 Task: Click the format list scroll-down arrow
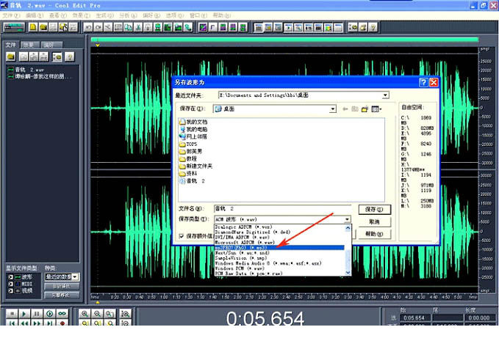tap(348, 272)
